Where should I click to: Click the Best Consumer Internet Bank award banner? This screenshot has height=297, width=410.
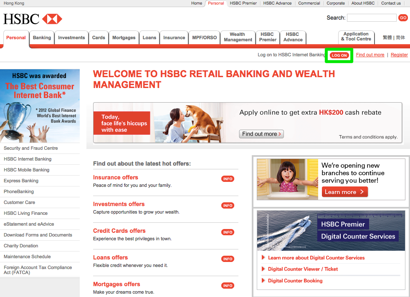pos(40,106)
